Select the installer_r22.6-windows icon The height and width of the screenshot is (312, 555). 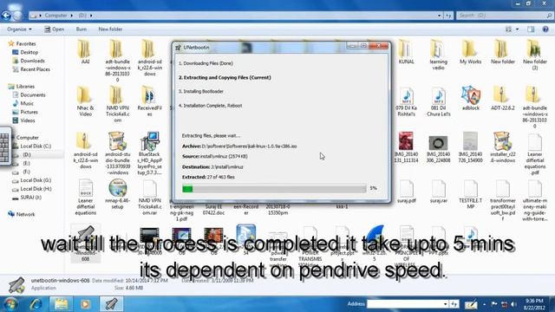coord(503,147)
